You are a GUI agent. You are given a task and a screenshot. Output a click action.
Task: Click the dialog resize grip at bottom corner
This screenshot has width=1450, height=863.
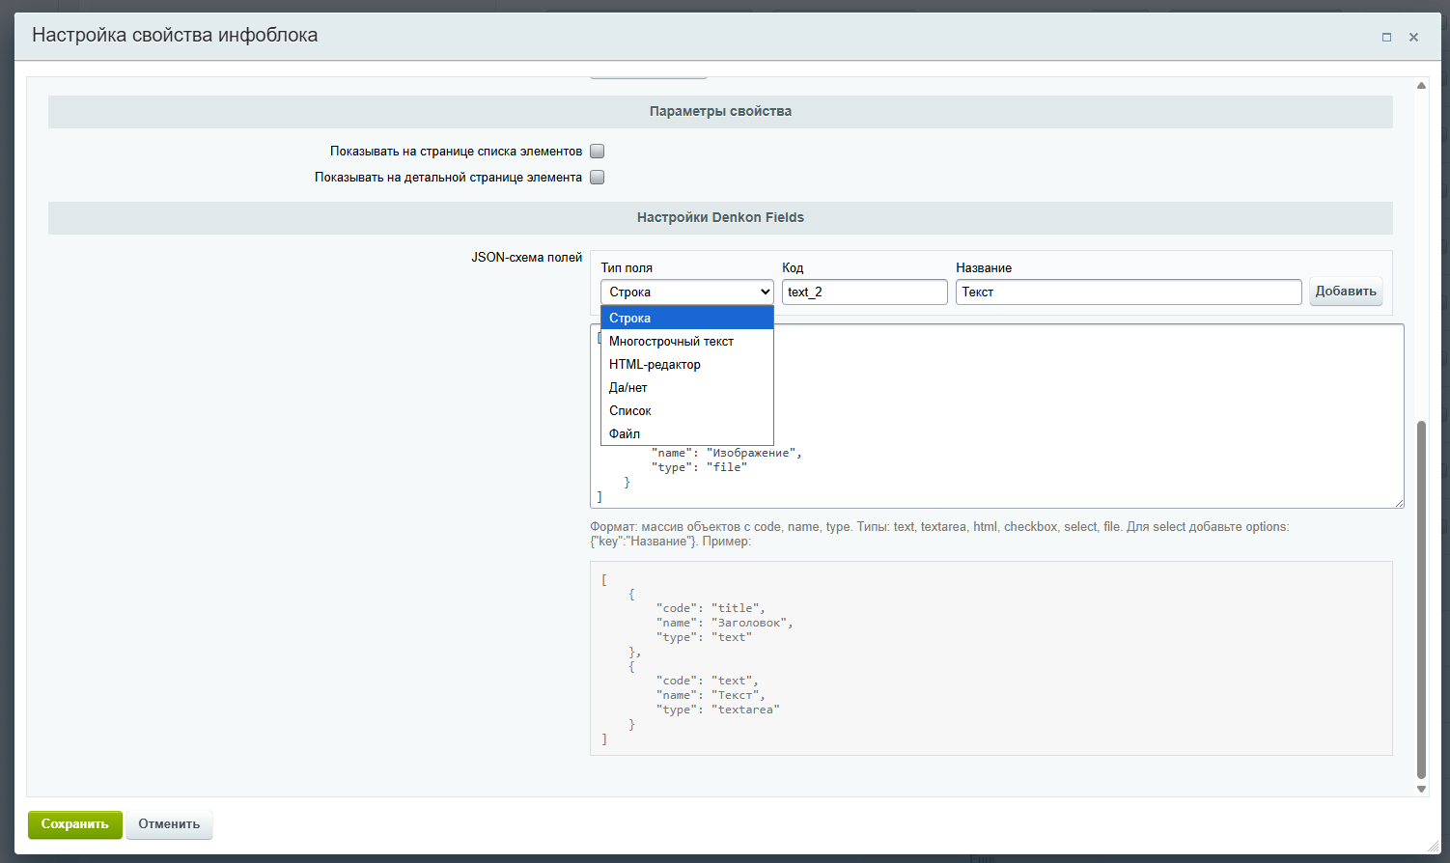click(1433, 847)
